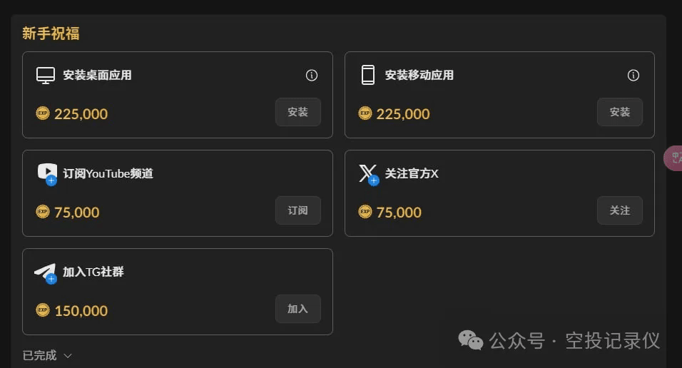The height and width of the screenshot is (368, 682).
Task: Open the info icon on 安装移动应用 card
Action: (633, 76)
